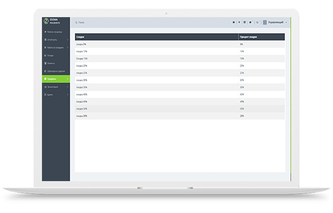Click the play icon in top toolbar
333x213 pixels.
pos(234,22)
